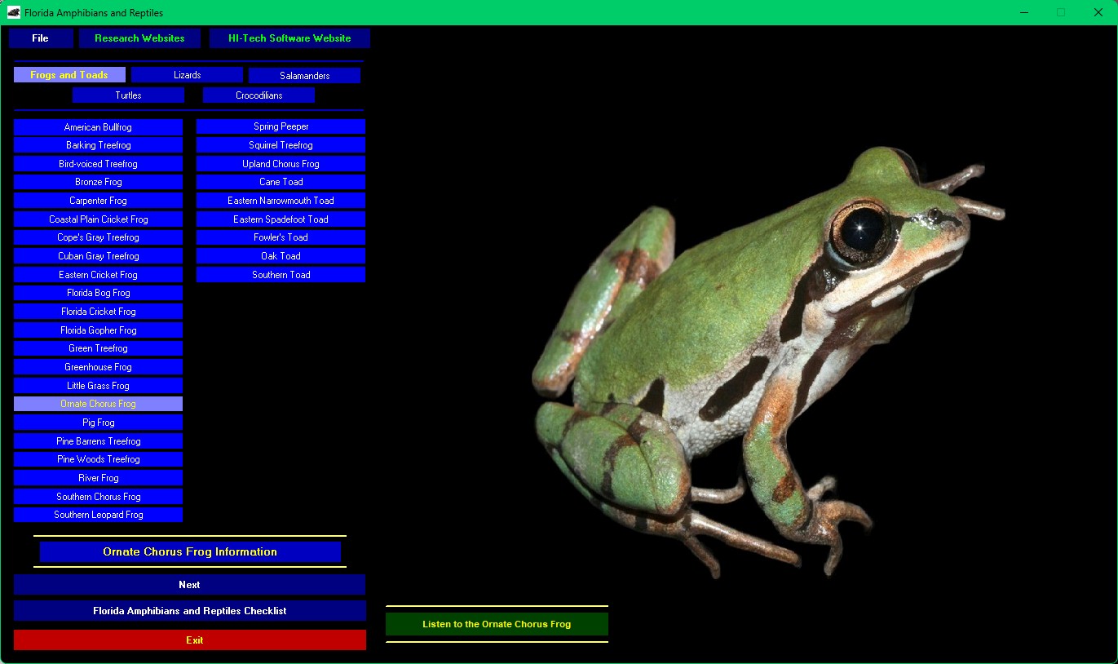Open the Research Websites menu
The width and height of the screenshot is (1118, 664).
click(139, 38)
